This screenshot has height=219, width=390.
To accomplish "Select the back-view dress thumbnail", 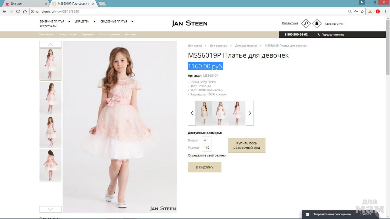I will pyautogui.click(x=50, y=165).
